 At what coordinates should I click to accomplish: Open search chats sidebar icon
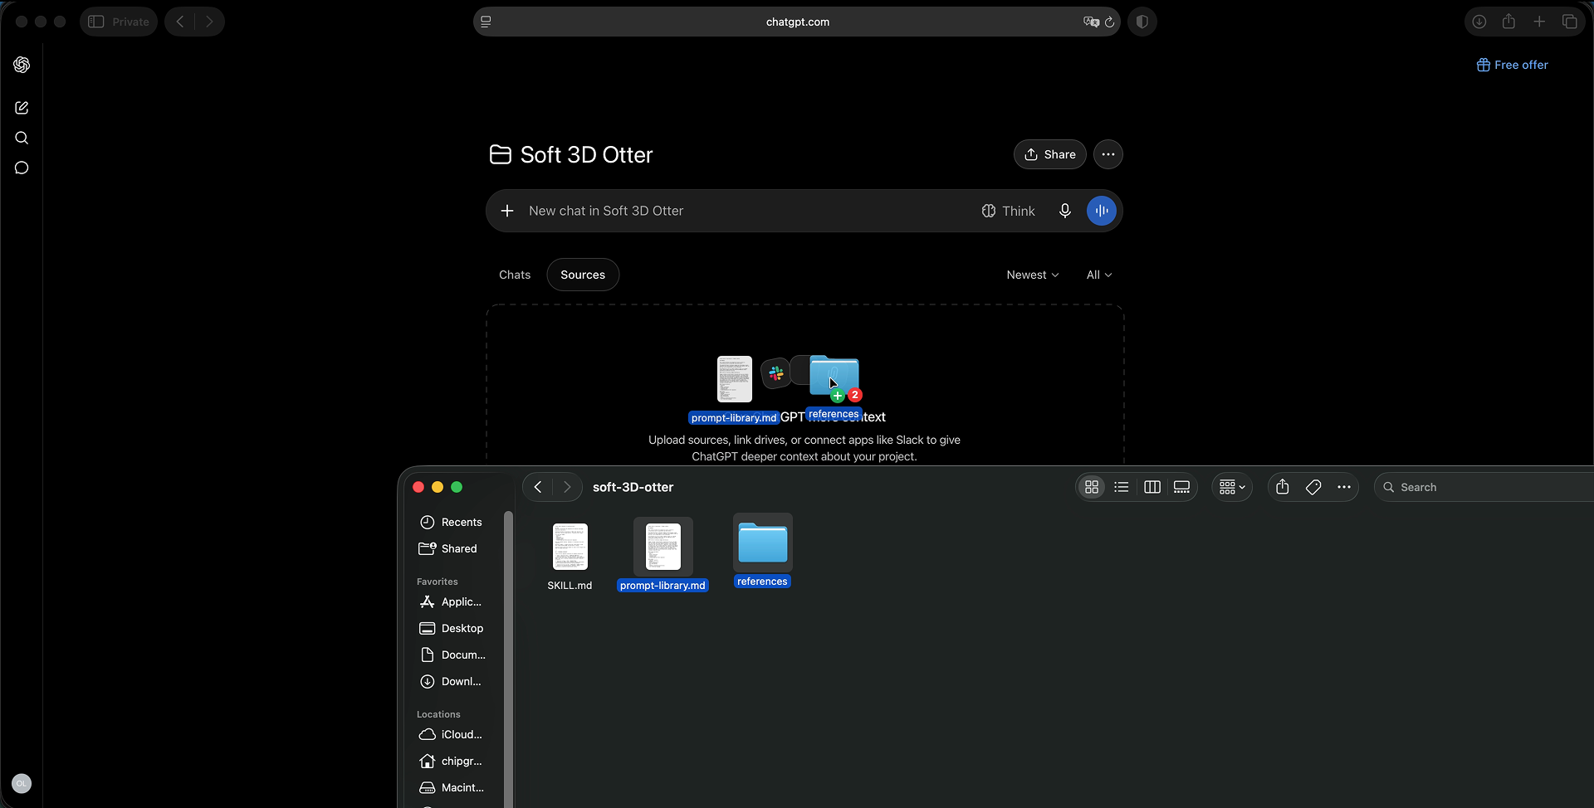pyautogui.click(x=22, y=138)
